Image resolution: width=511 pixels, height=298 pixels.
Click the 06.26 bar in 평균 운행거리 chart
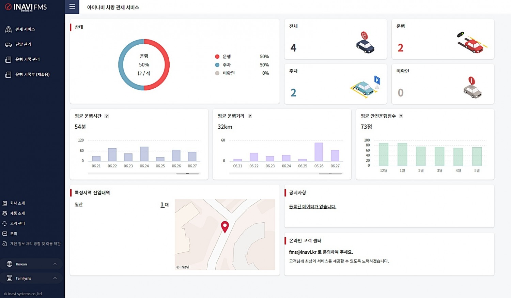[x=319, y=152]
